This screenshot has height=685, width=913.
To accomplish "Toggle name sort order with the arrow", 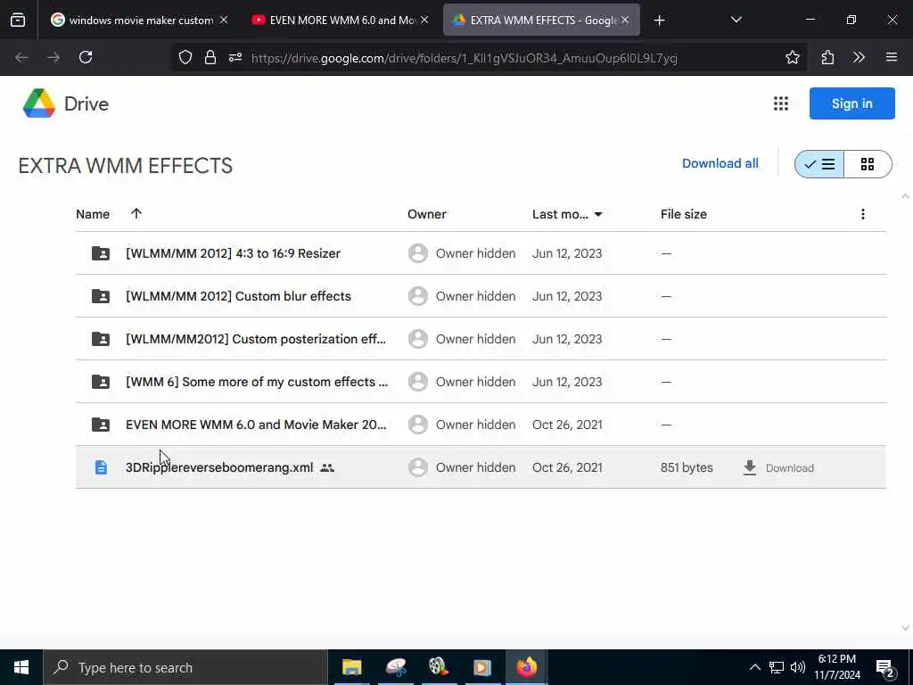I will 136,214.
